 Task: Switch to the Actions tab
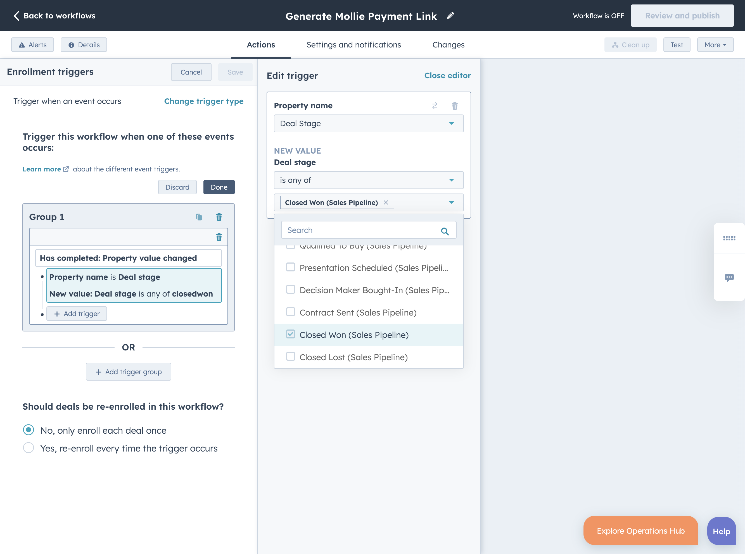[261, 45]
